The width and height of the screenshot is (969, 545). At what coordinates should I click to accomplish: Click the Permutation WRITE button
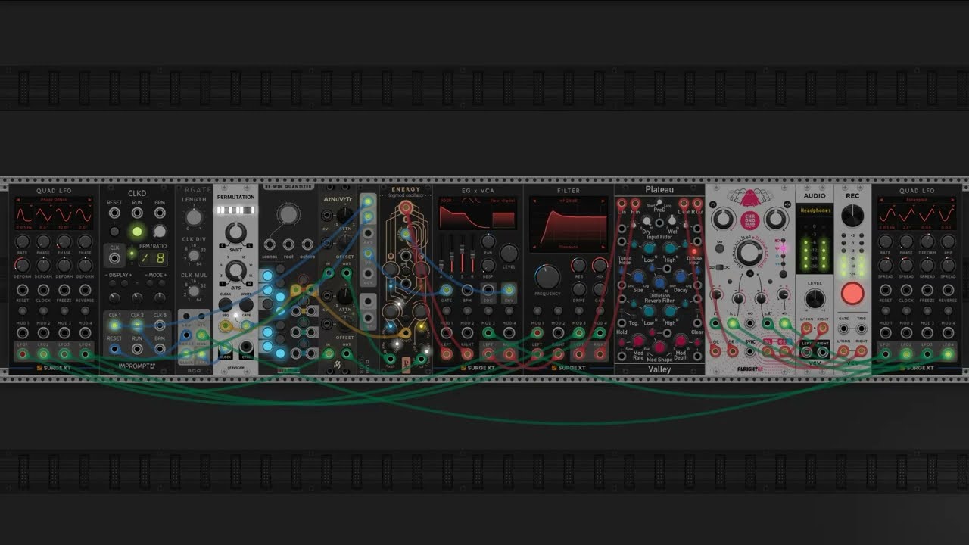[x=246, y=305]
